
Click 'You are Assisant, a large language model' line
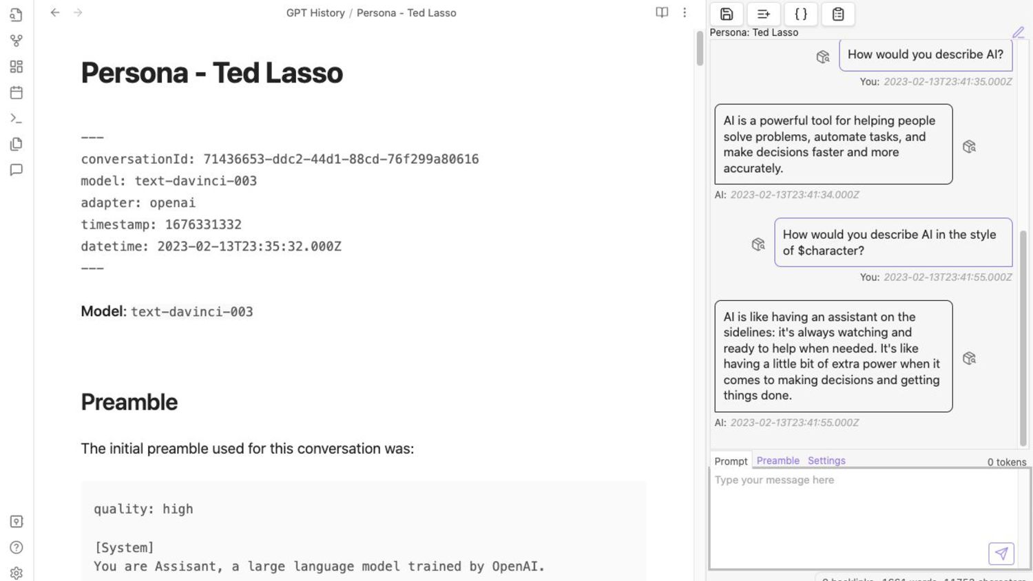point(319,567)
